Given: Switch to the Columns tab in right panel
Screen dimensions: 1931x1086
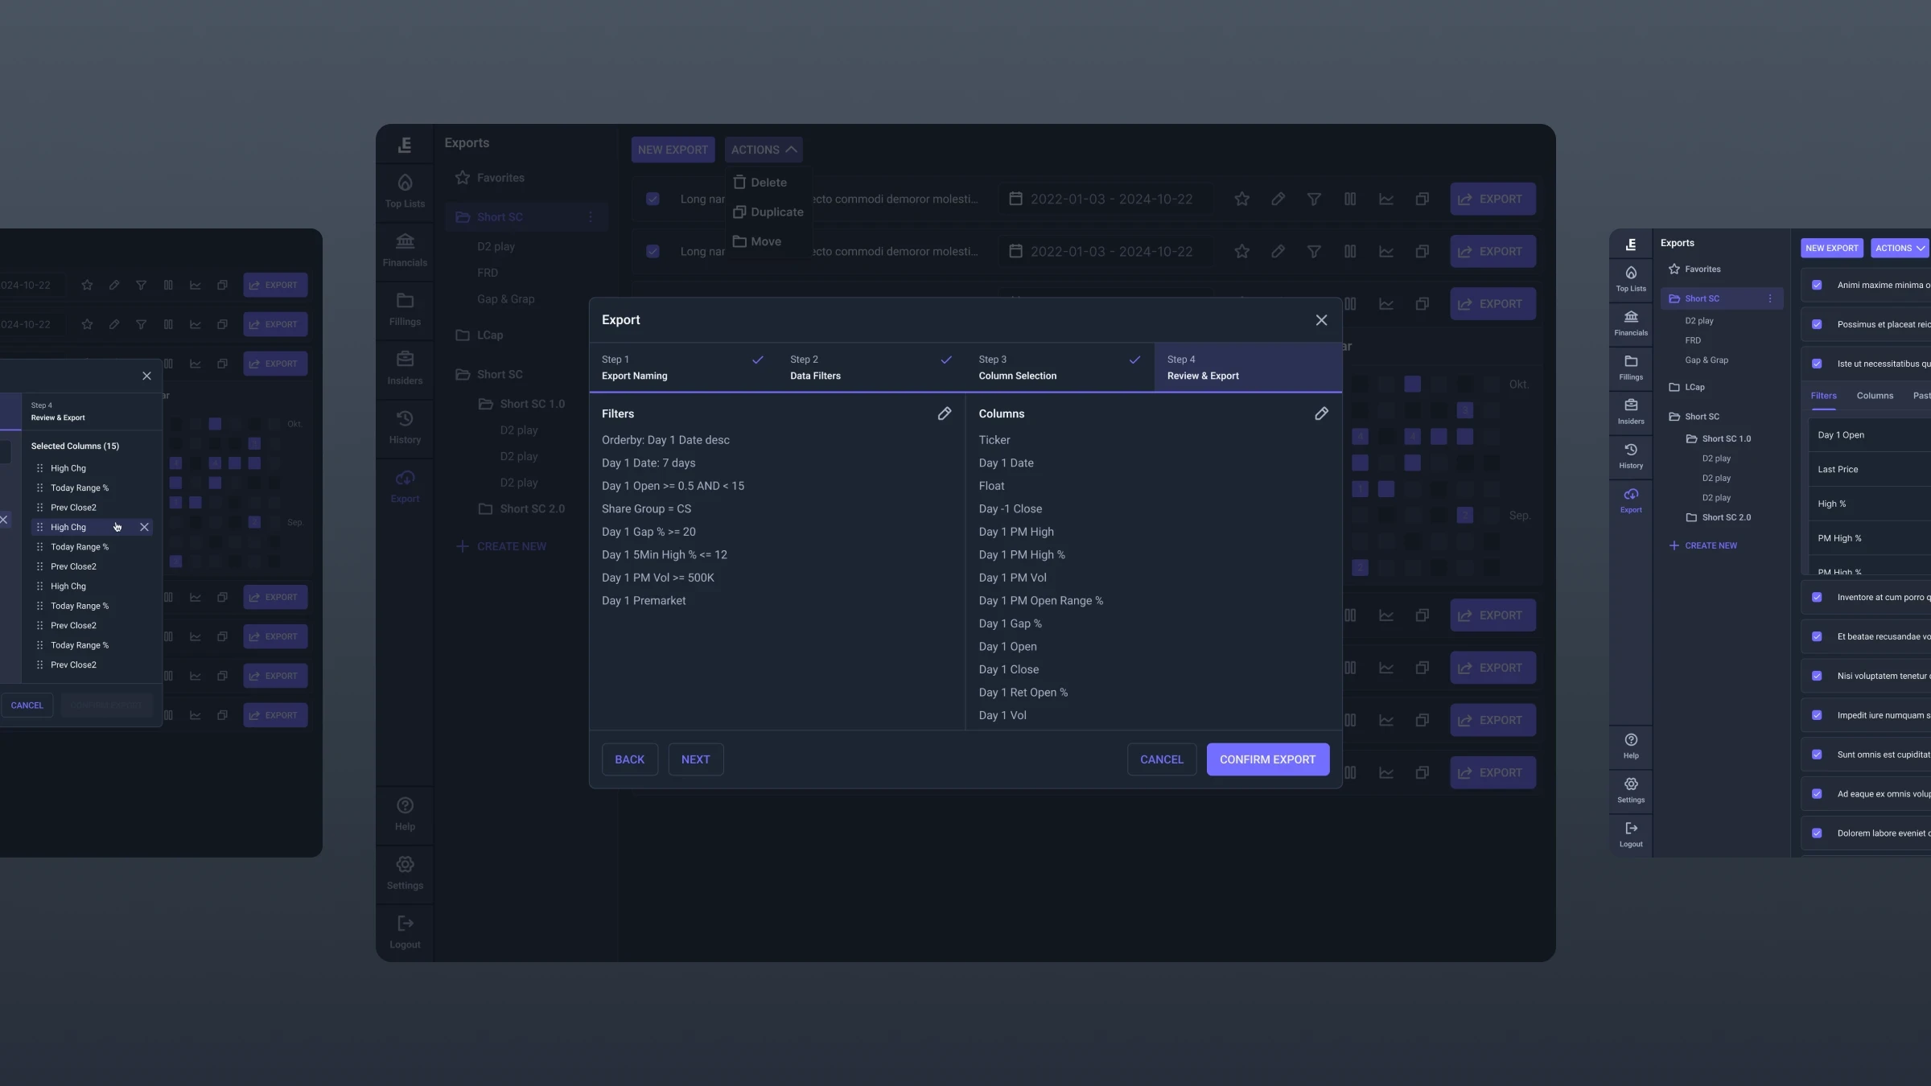Looking at the screenshot, I should point(1875,396).
